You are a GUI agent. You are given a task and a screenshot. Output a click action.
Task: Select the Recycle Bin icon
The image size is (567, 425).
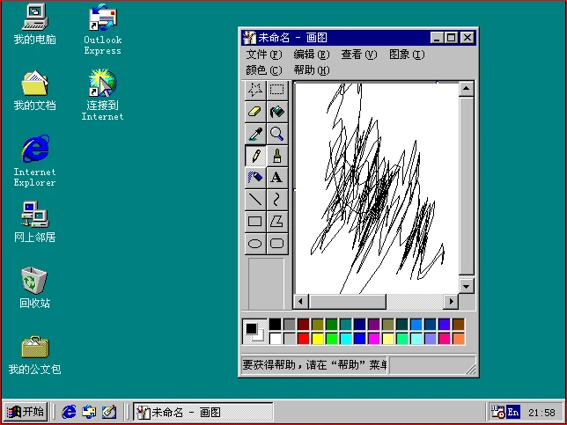coord(34,288)
